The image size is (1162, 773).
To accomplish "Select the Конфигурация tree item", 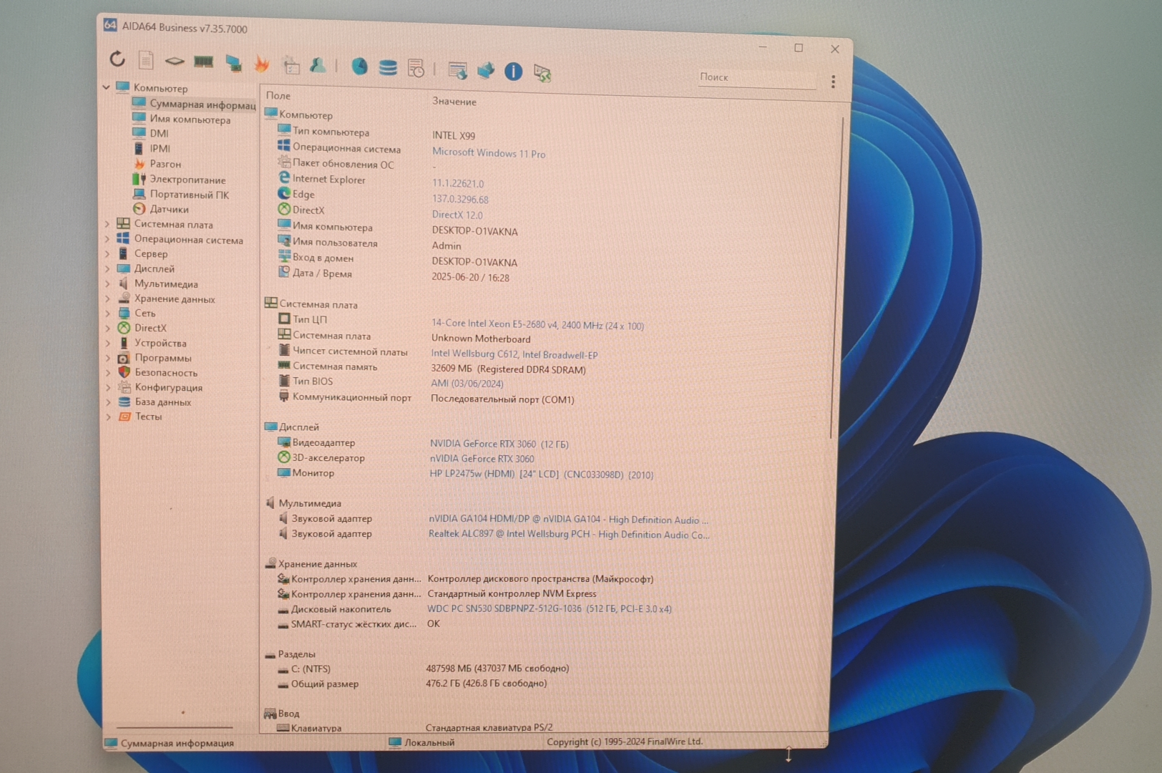I will (x=169, y=387).
